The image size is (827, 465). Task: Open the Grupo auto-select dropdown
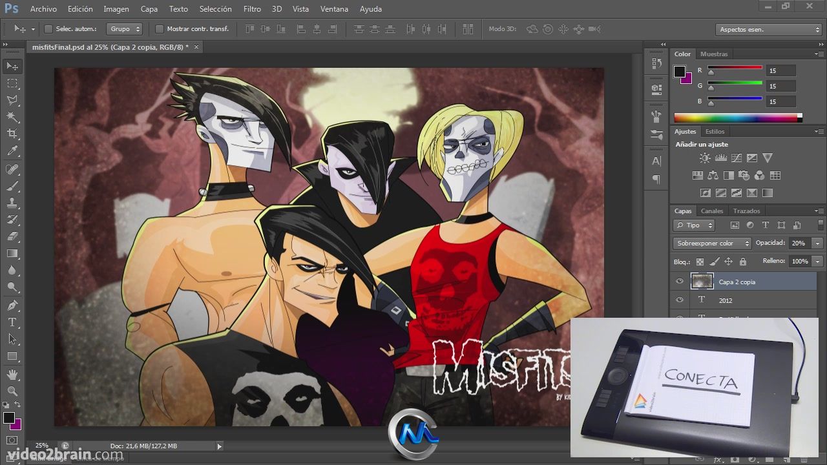(x=124, y=29)
